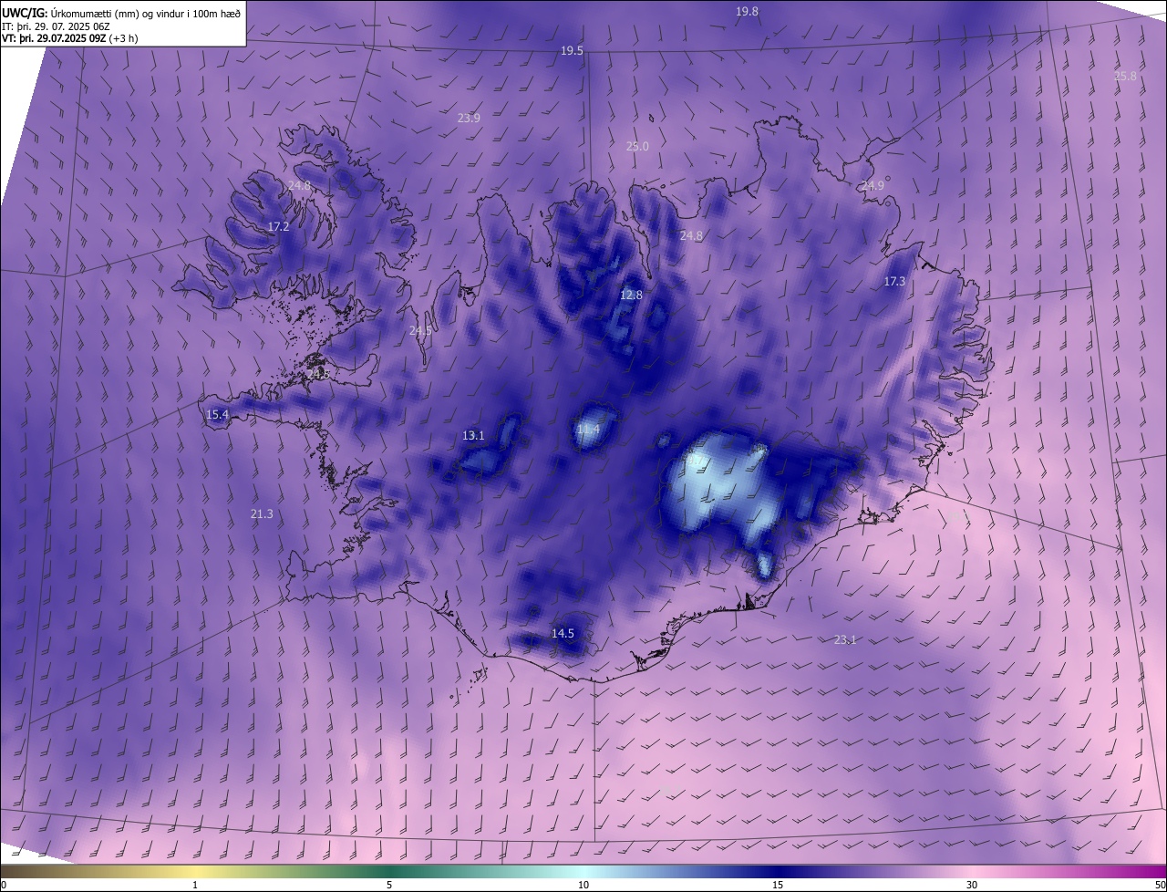Click the color scale label '1'

[x=195, y=886]
